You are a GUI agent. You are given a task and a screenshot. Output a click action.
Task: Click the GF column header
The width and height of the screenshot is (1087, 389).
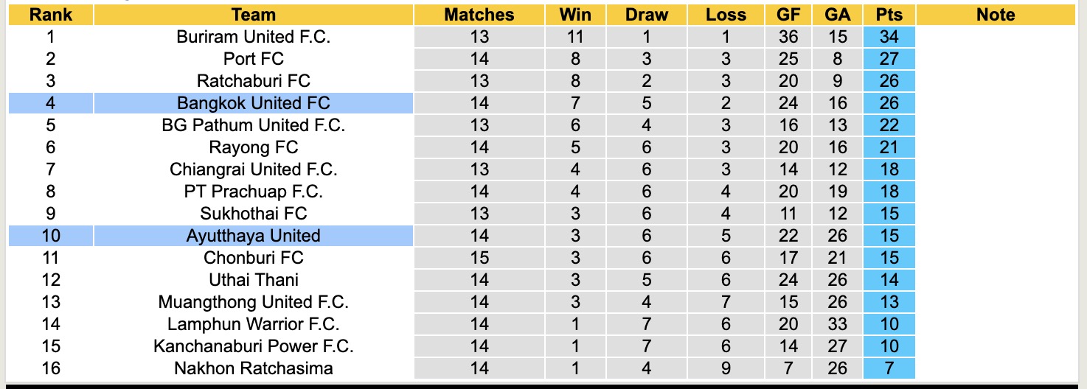(788, 15)
